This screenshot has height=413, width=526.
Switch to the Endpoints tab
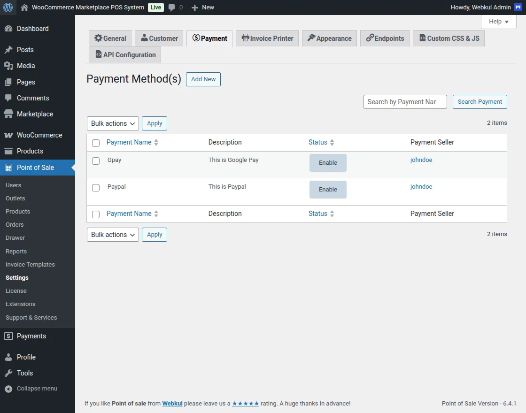tap(385, 38)
